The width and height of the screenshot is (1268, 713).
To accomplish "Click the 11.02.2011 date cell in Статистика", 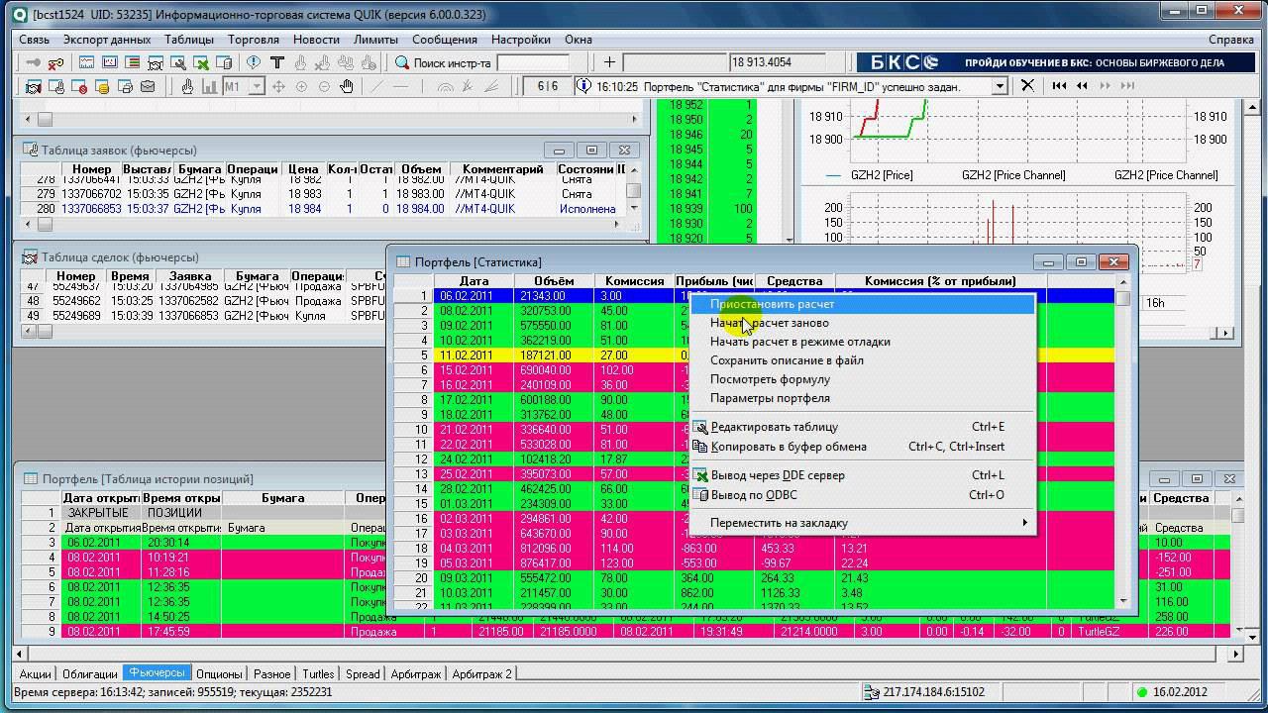I will [x=475, y=356].
